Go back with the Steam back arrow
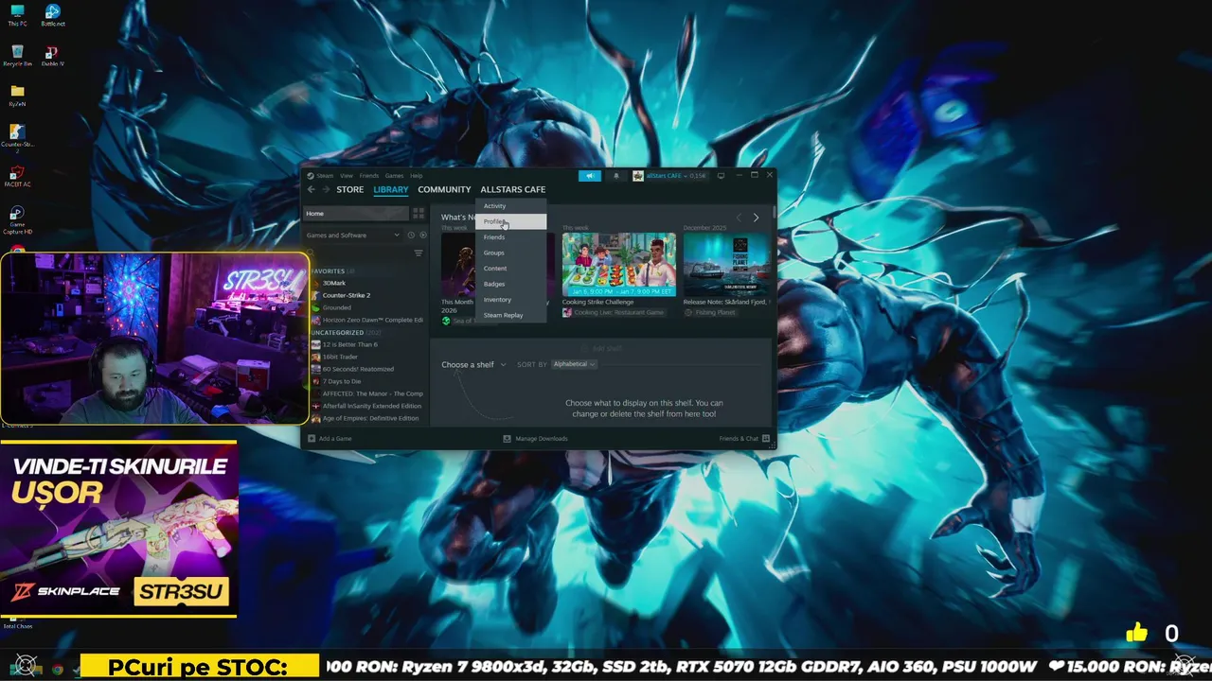 311,189
